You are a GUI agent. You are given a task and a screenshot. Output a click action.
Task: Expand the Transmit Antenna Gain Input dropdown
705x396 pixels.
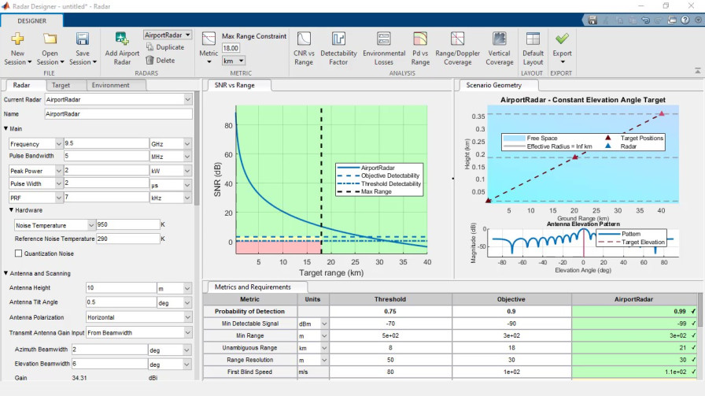186,333
